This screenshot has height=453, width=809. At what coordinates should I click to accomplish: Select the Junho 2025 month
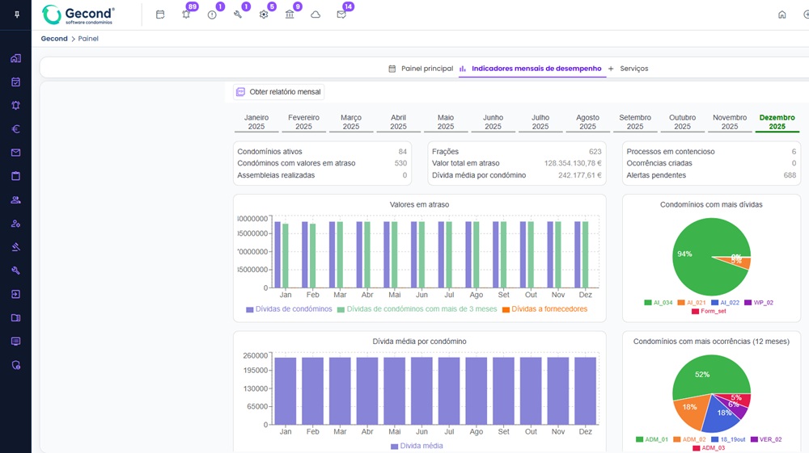(x=493, y=122)
